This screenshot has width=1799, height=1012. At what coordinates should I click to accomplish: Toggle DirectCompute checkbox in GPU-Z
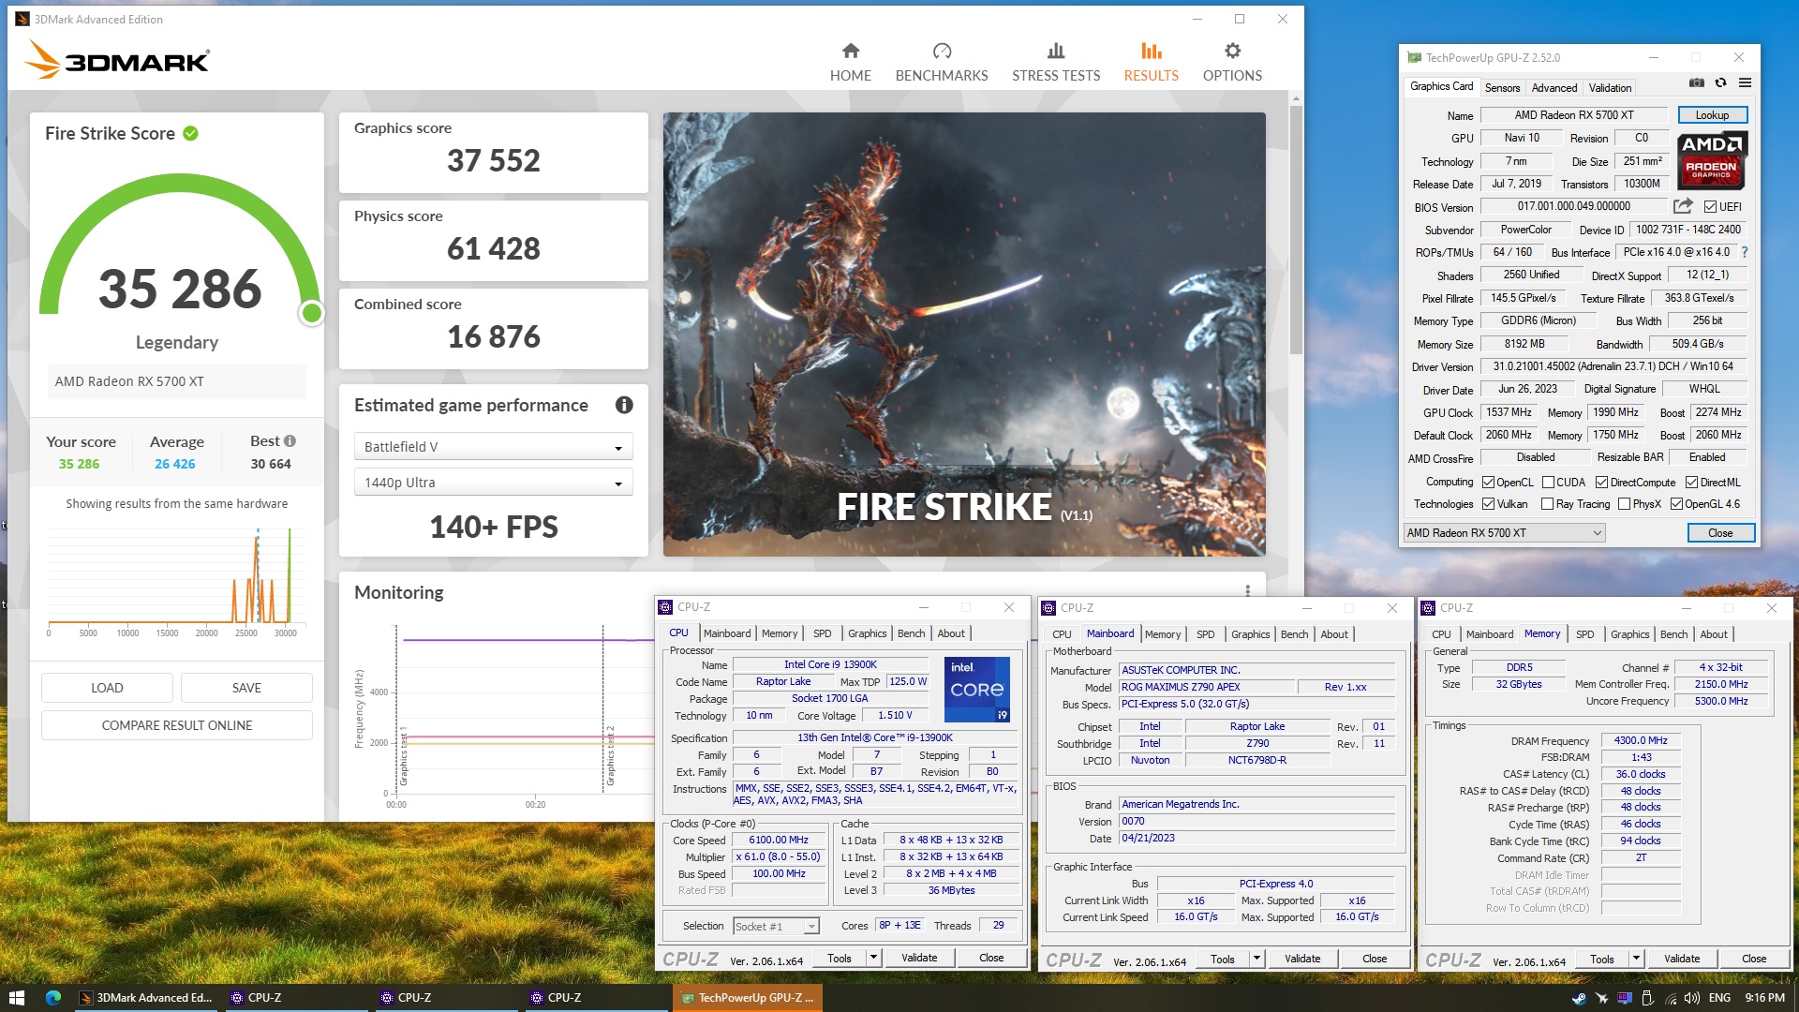(1601, 483)
